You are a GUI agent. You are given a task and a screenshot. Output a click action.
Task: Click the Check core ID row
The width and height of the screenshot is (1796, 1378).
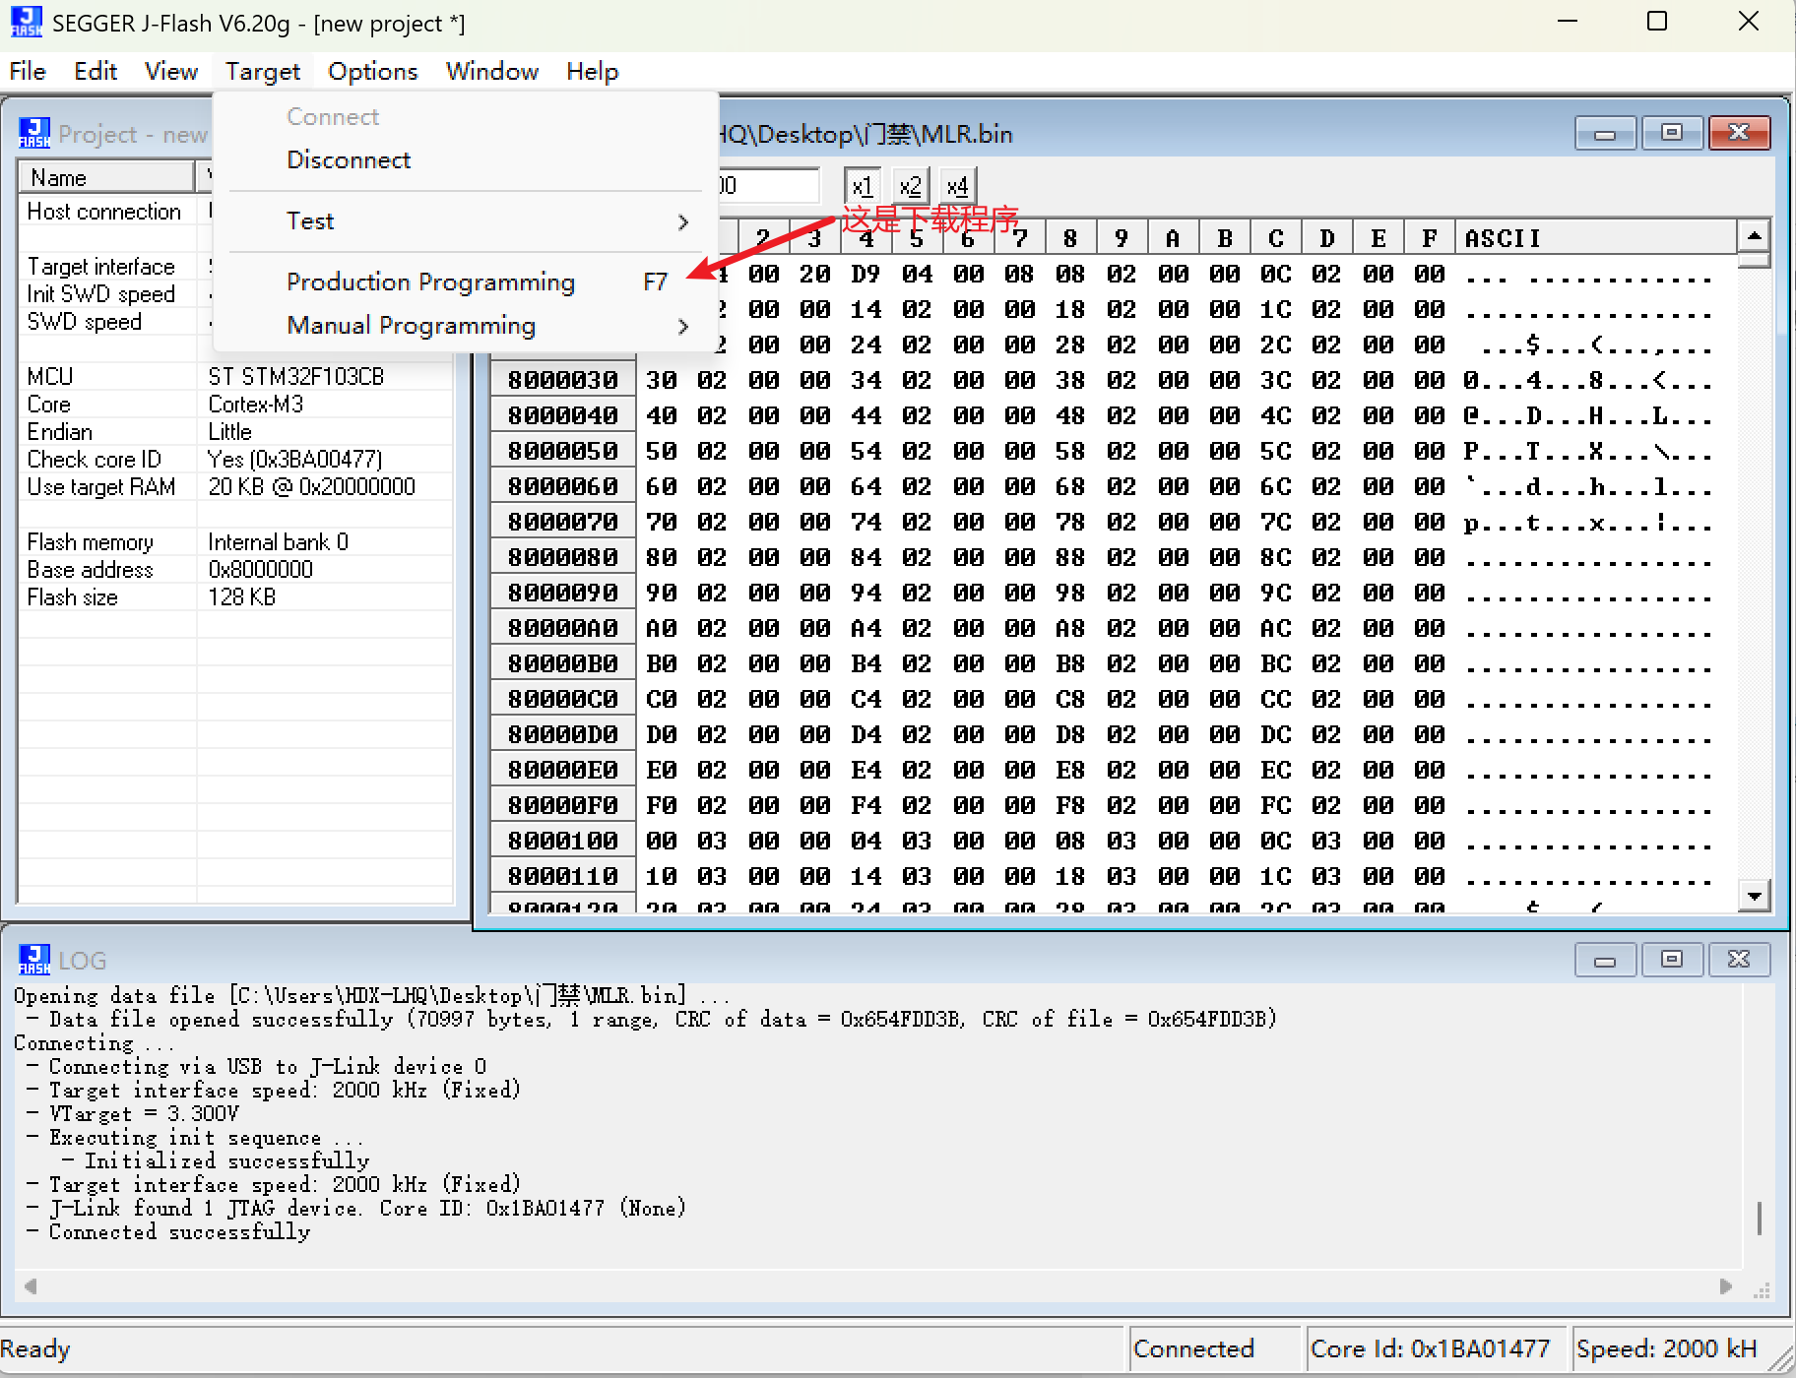pos(234,460)
